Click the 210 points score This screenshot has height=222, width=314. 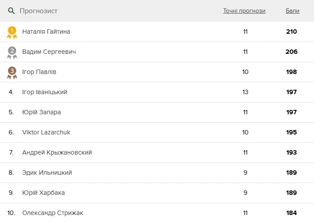pyautogui.click(x=291, y=32)
